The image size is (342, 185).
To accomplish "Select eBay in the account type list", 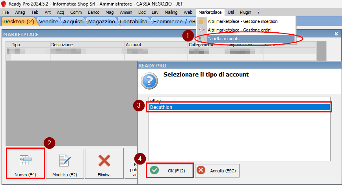I will 240,101.
